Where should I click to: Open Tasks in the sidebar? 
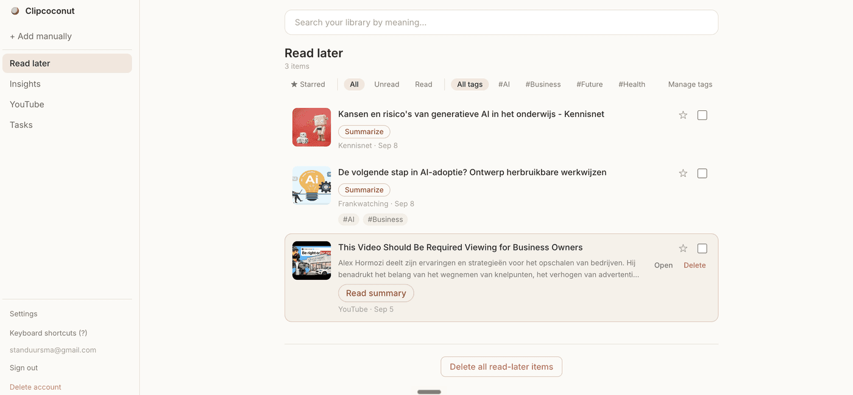(x=67, y=125)
